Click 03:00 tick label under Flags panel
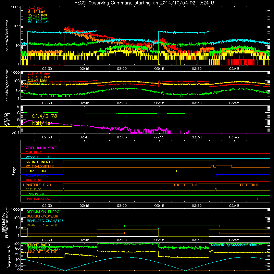Image resolution: width=274 pixels, height=274 pixels. (x=122, y=206)
